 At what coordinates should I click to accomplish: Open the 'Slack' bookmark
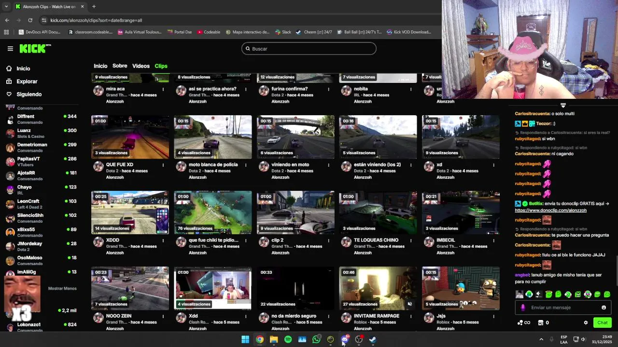(283, 32)
